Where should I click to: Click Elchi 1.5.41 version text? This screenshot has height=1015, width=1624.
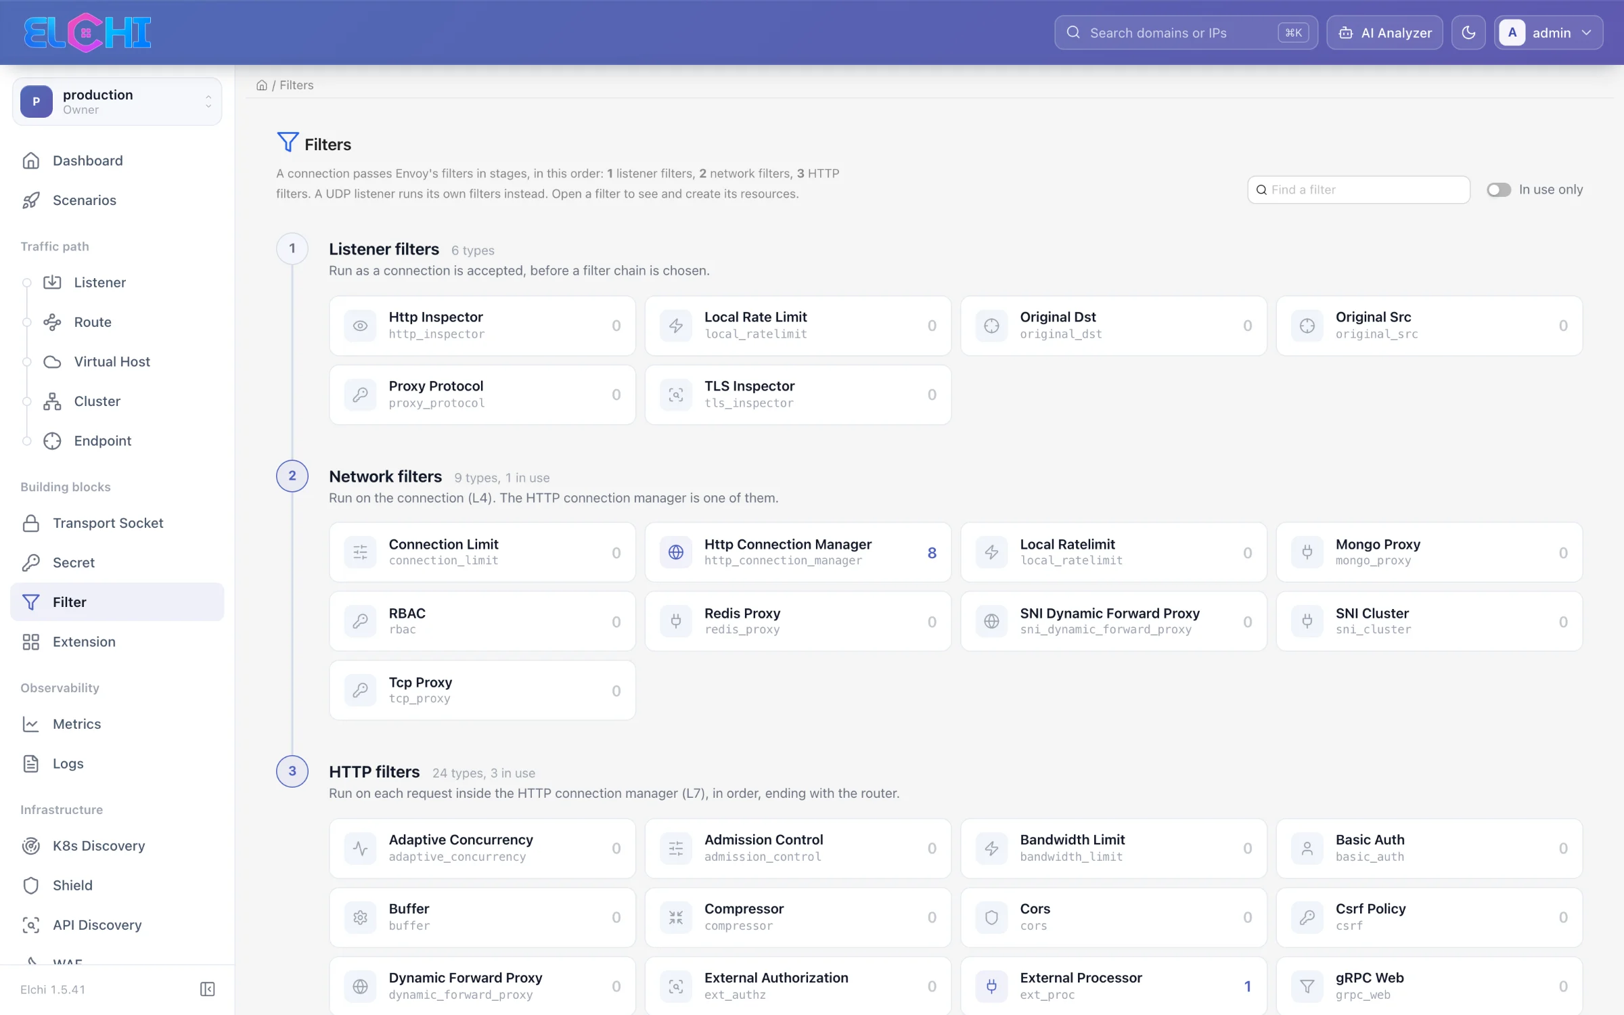click(53, 989)
